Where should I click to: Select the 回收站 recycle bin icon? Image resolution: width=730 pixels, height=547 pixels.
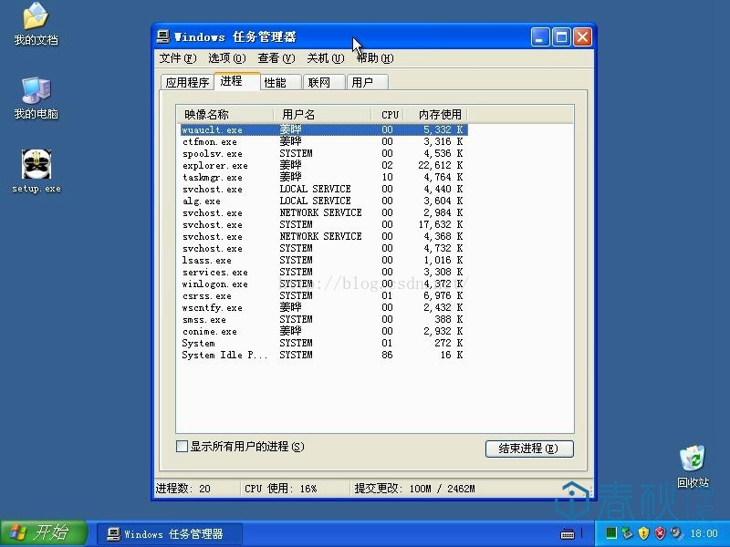693,466
